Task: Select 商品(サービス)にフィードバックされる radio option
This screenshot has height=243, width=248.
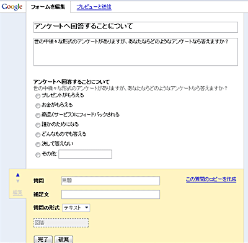Action: 38,115
